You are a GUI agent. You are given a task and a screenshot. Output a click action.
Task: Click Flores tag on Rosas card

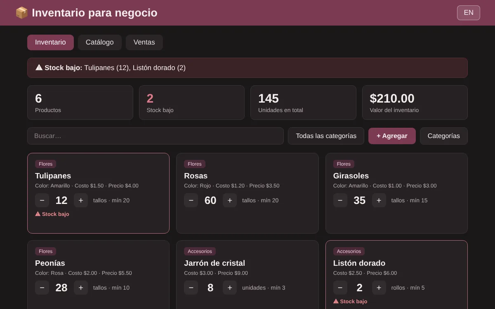pyautogui.click(x=195, y=164)
